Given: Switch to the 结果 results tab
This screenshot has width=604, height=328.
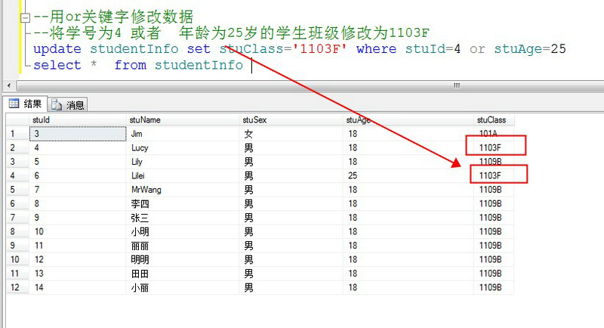Looking at the screenshot, I should 25,104.
